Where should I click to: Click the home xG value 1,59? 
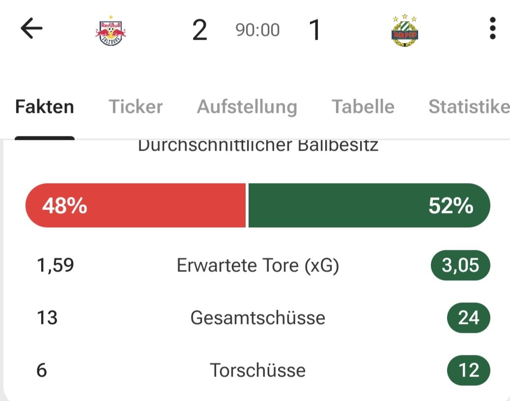[55, 266]
